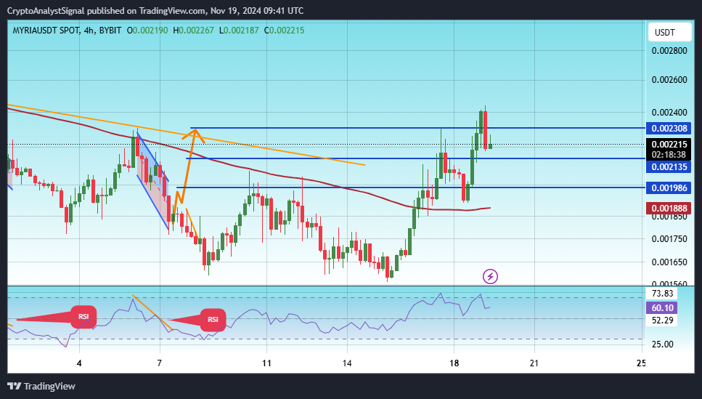Click the RSI level 73.83 label
Screen dimensions: 702x399
(662, 293)
